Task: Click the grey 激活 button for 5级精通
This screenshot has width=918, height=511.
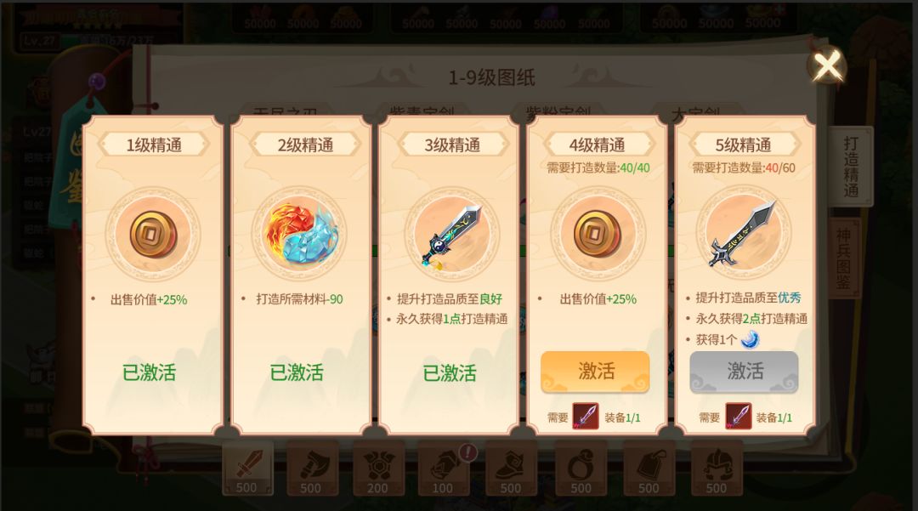Action: [x=744, y=372]
